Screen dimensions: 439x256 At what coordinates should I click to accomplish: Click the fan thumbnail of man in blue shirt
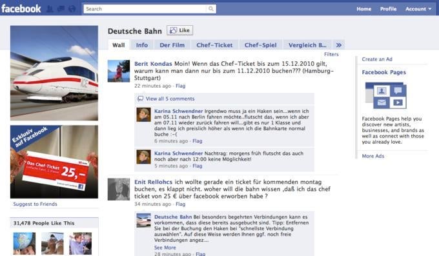coord(80,243)
